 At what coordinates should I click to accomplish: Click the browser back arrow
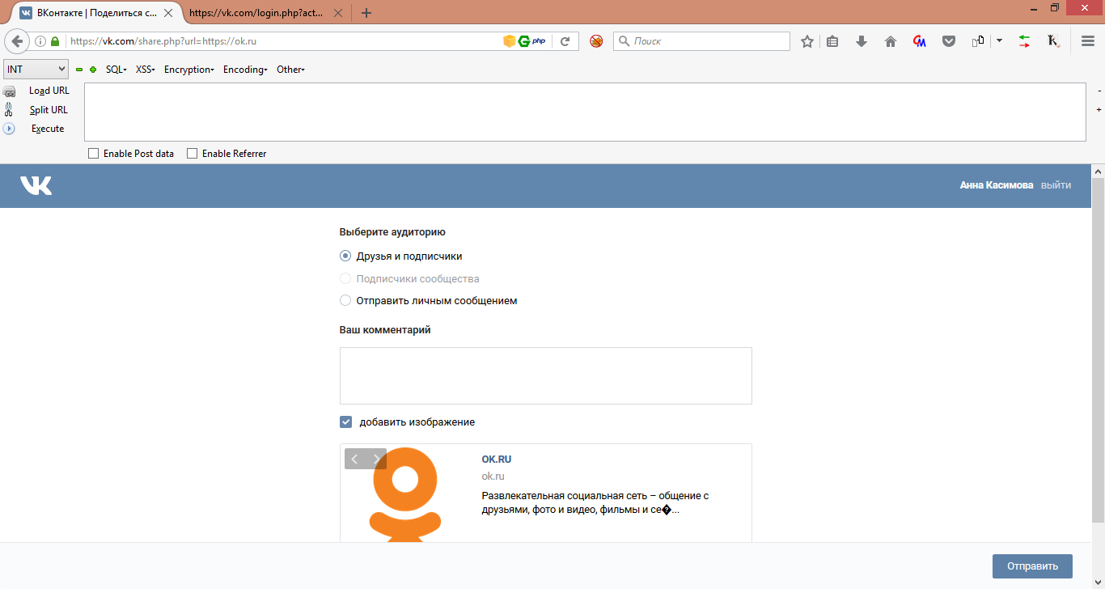pyautogui.click(x=17, y=41)
